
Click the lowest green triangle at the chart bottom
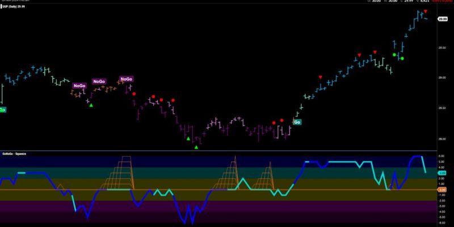click(x=196, y=148)
